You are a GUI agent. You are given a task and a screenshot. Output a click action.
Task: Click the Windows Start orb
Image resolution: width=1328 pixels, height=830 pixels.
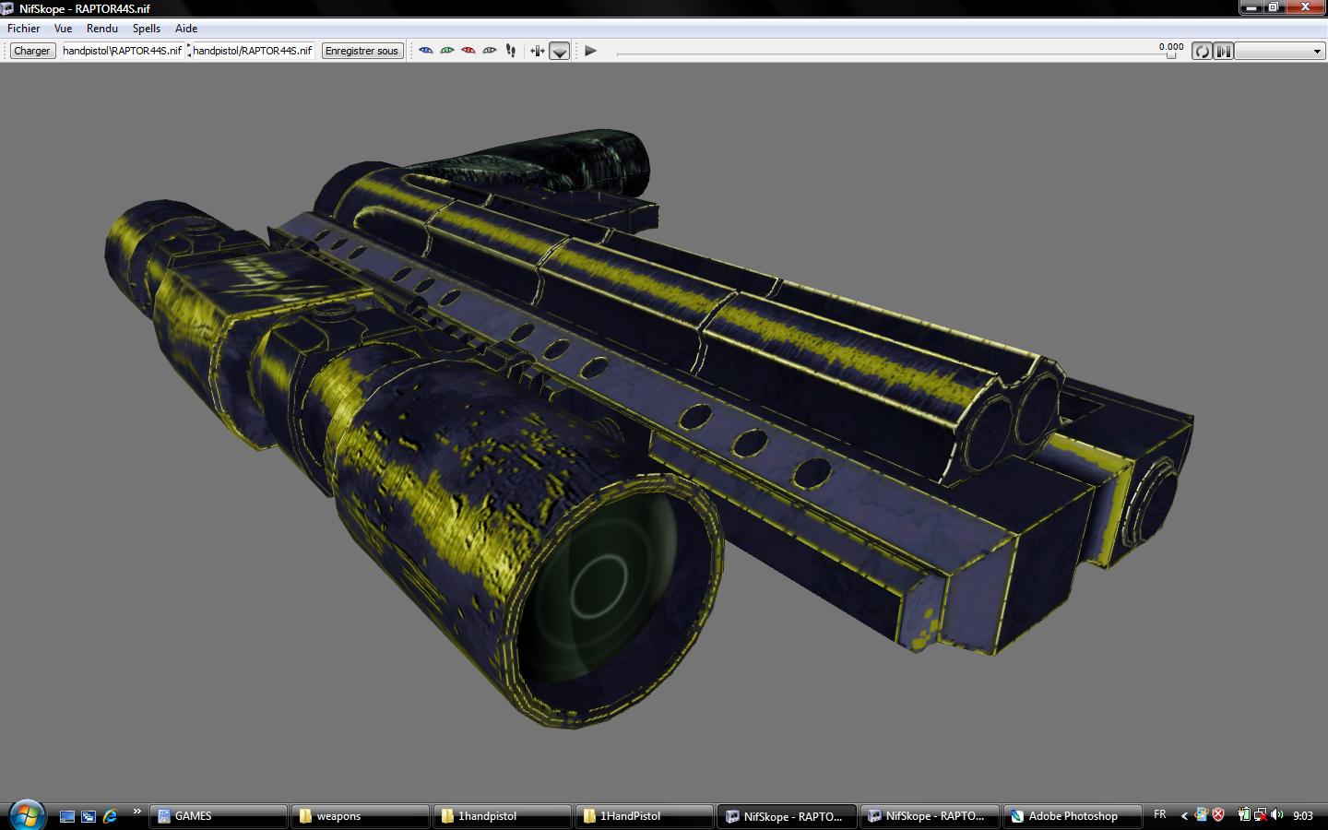click(x=26, y=815)
